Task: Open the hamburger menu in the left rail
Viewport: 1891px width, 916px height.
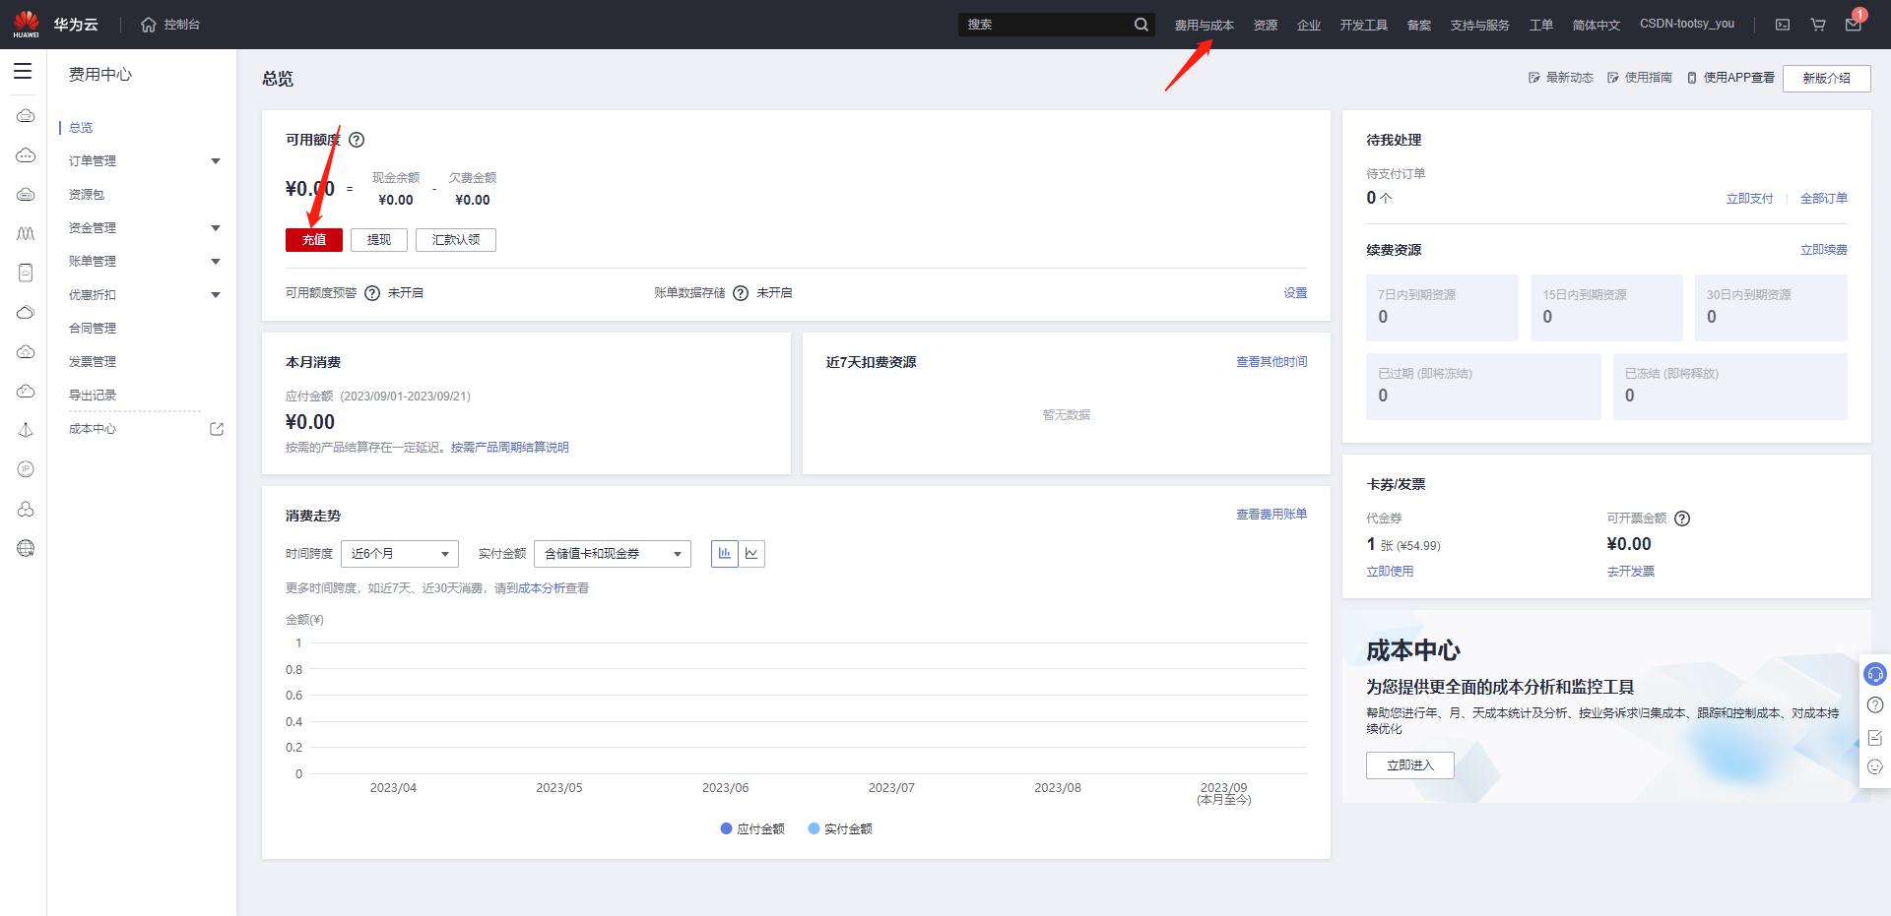Action: pos(23,71)
